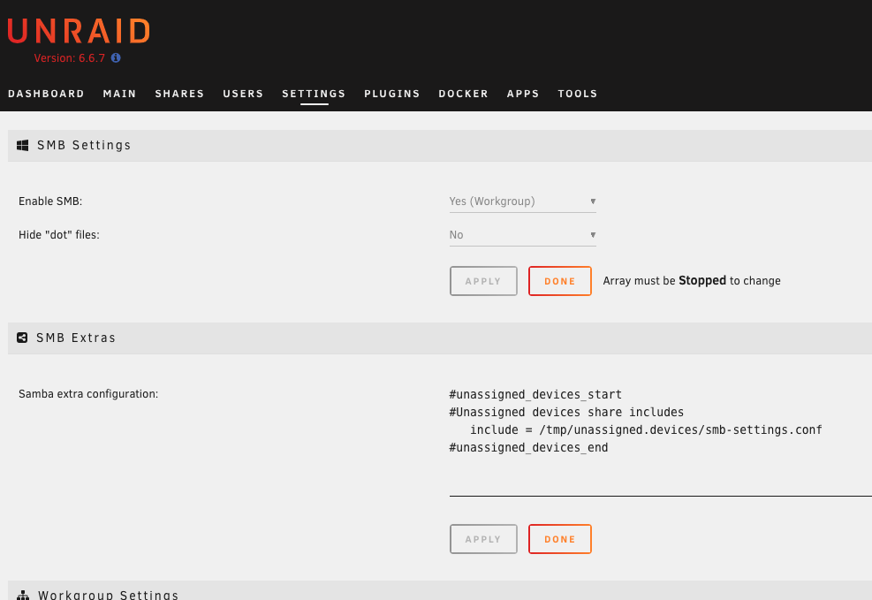This screenshot has width=872, height=600.
Task: Click the "Version: 6.6.7" text
Action: 70,57
